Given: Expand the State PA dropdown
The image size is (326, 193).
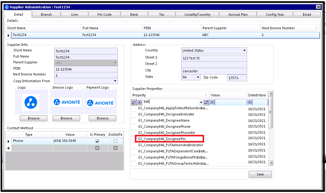Looking at the screenshot, I should pos(198,77).
